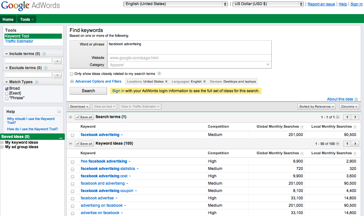The image size is (364, 216).
Task: Enable only show ideas closely related option
Action: point(72,74)
